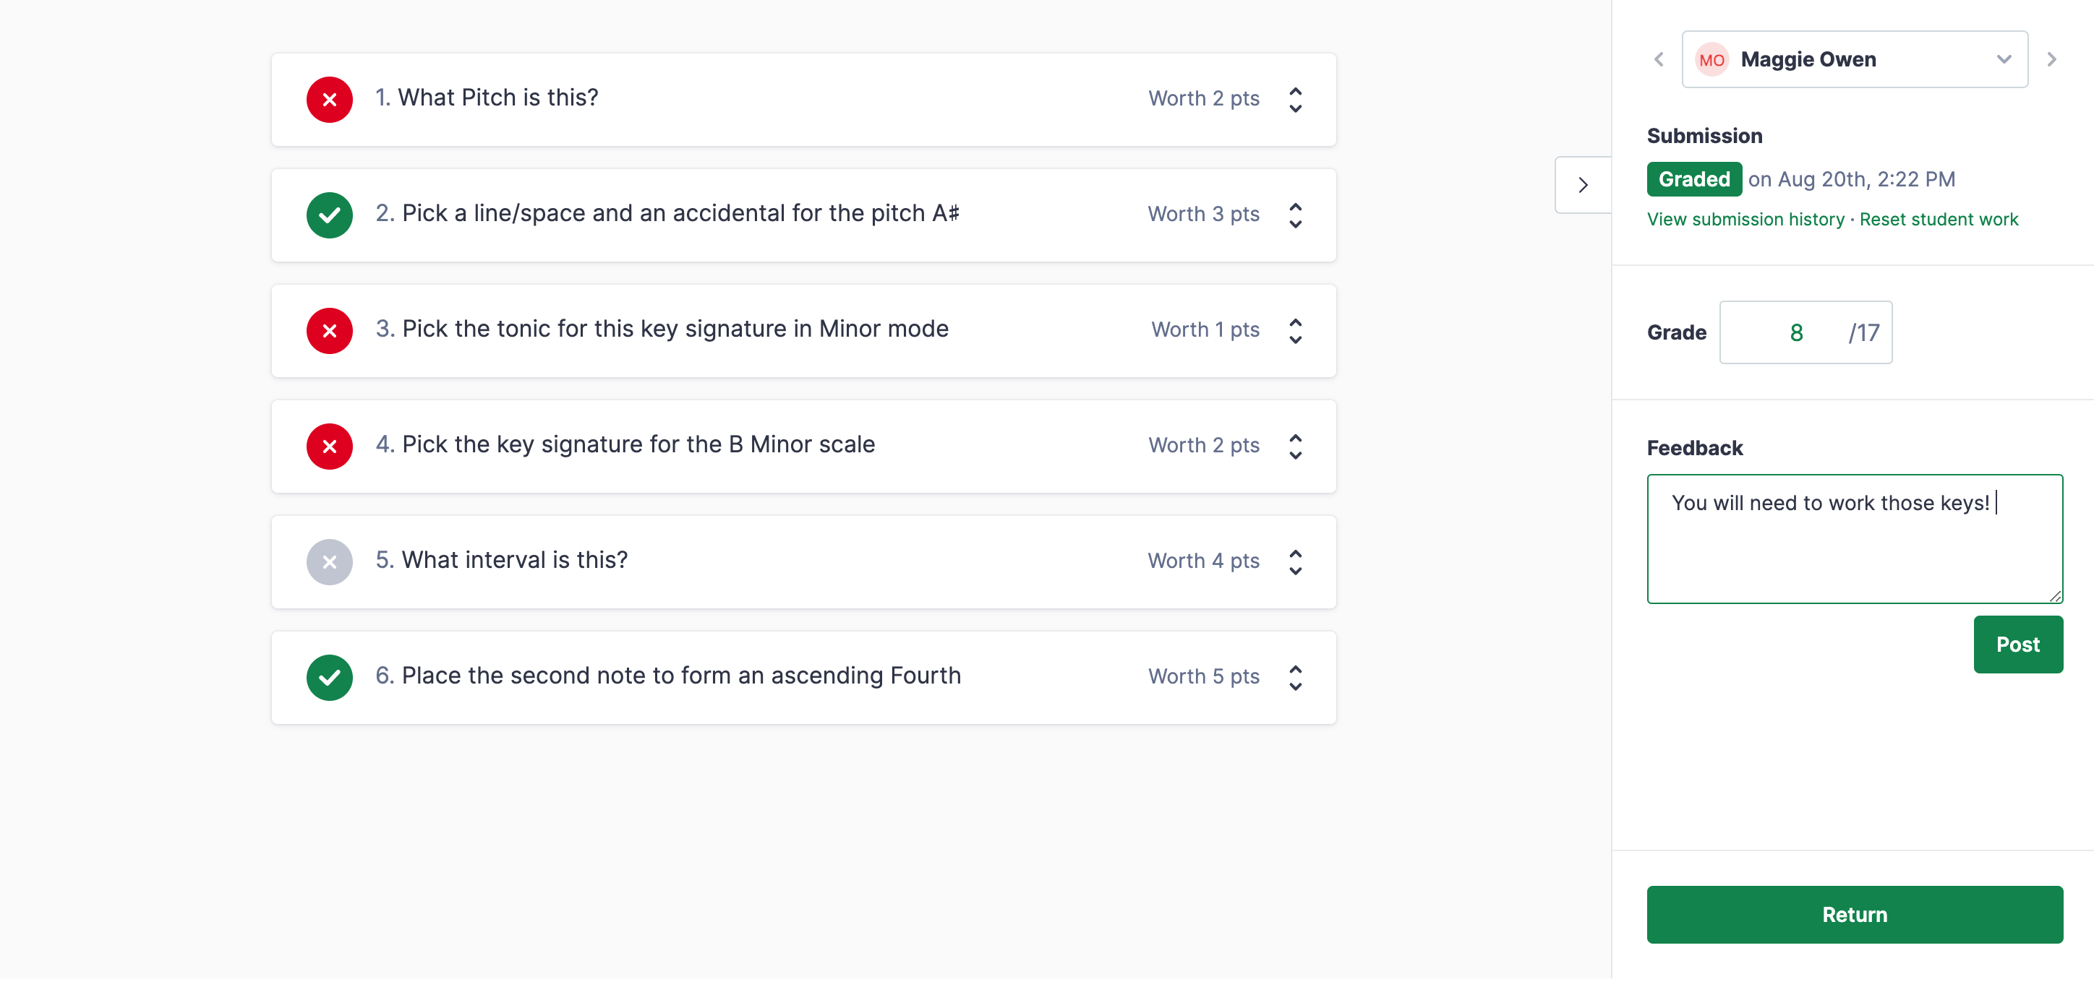
Task: Expand question 1 'What Pitch is this?'
Action: click(1295, 100)
